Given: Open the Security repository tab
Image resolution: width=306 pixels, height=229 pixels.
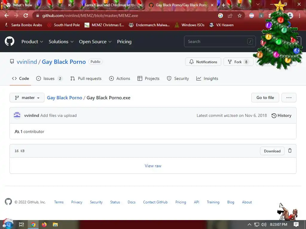Looking at the screenshot, I should (178, 78).
